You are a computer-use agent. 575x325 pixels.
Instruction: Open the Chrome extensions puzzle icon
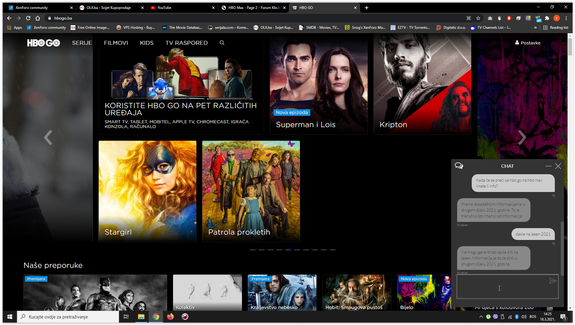click(547, 18)
